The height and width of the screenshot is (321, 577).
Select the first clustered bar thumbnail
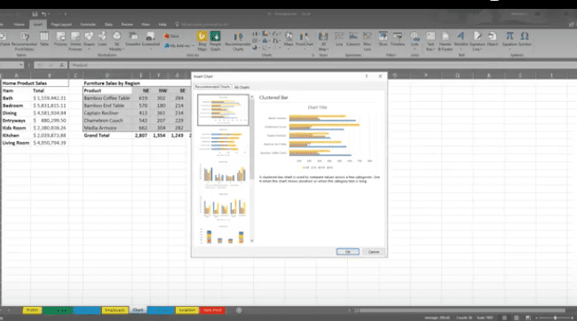224,110
